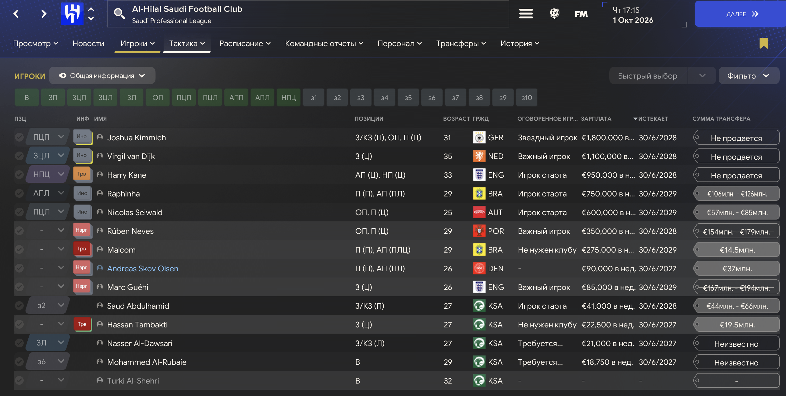Toggle selection circle for Virgil van Dijk
The height and width of the screenshot is (396, 786).
(x=19, y=156)
